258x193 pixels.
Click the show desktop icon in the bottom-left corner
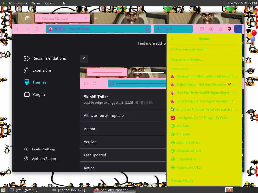click(x=3, y=190)
